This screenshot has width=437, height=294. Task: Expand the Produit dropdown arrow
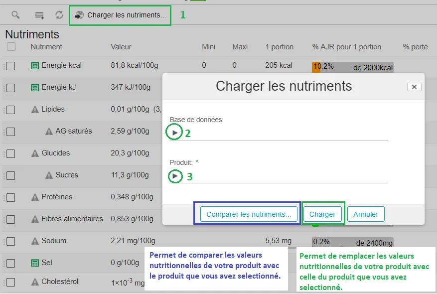[x=175, y=176]
